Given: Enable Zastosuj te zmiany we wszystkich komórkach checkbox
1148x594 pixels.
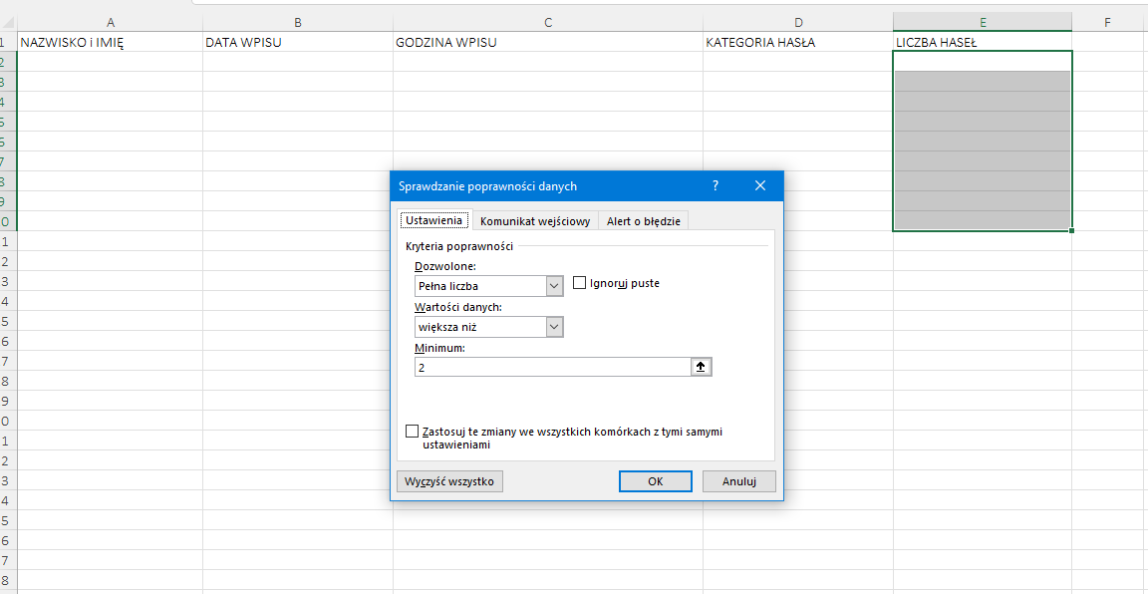Looking at the screenshot, I should [413, 432].
